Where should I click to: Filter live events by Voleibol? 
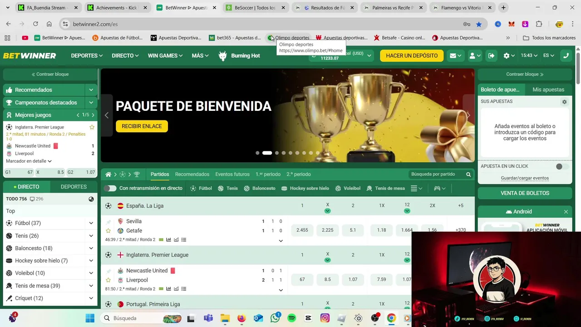(348, 188)
